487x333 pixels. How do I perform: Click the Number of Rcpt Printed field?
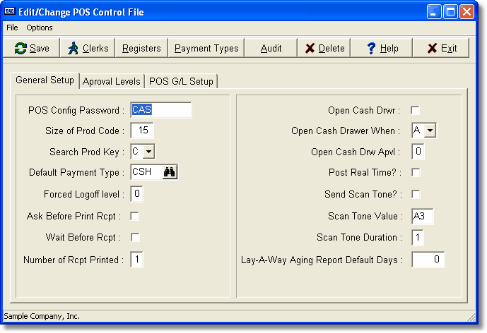136,260
